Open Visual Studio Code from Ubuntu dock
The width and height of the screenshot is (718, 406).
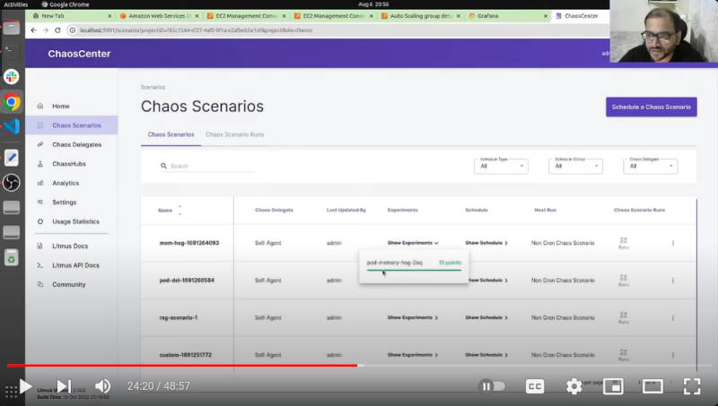12,126
